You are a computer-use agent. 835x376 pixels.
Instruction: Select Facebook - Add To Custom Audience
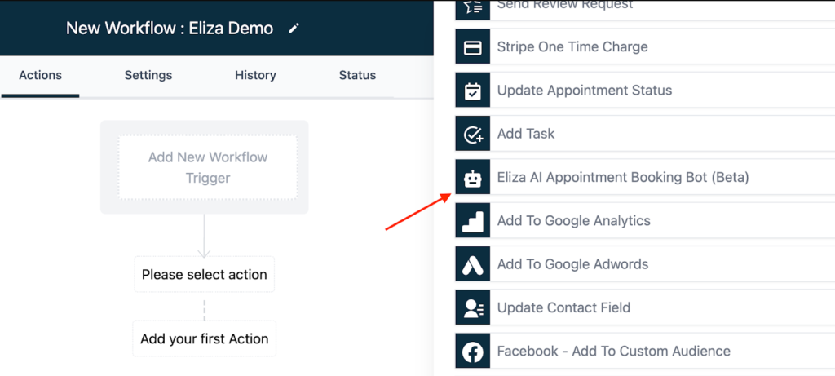point(613,352)
